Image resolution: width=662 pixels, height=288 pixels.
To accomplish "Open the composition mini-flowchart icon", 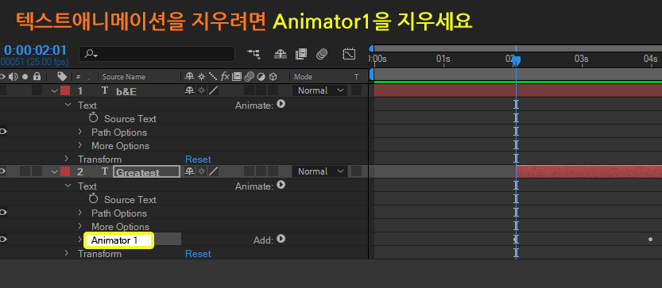I will [x=254, y=53].
